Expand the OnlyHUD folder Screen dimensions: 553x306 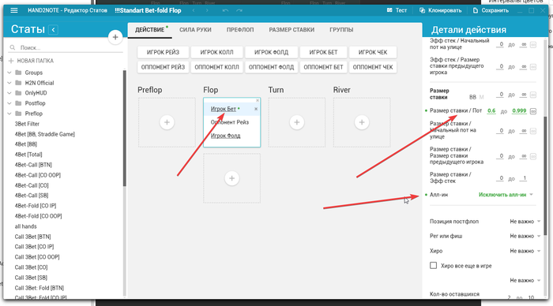9,93
